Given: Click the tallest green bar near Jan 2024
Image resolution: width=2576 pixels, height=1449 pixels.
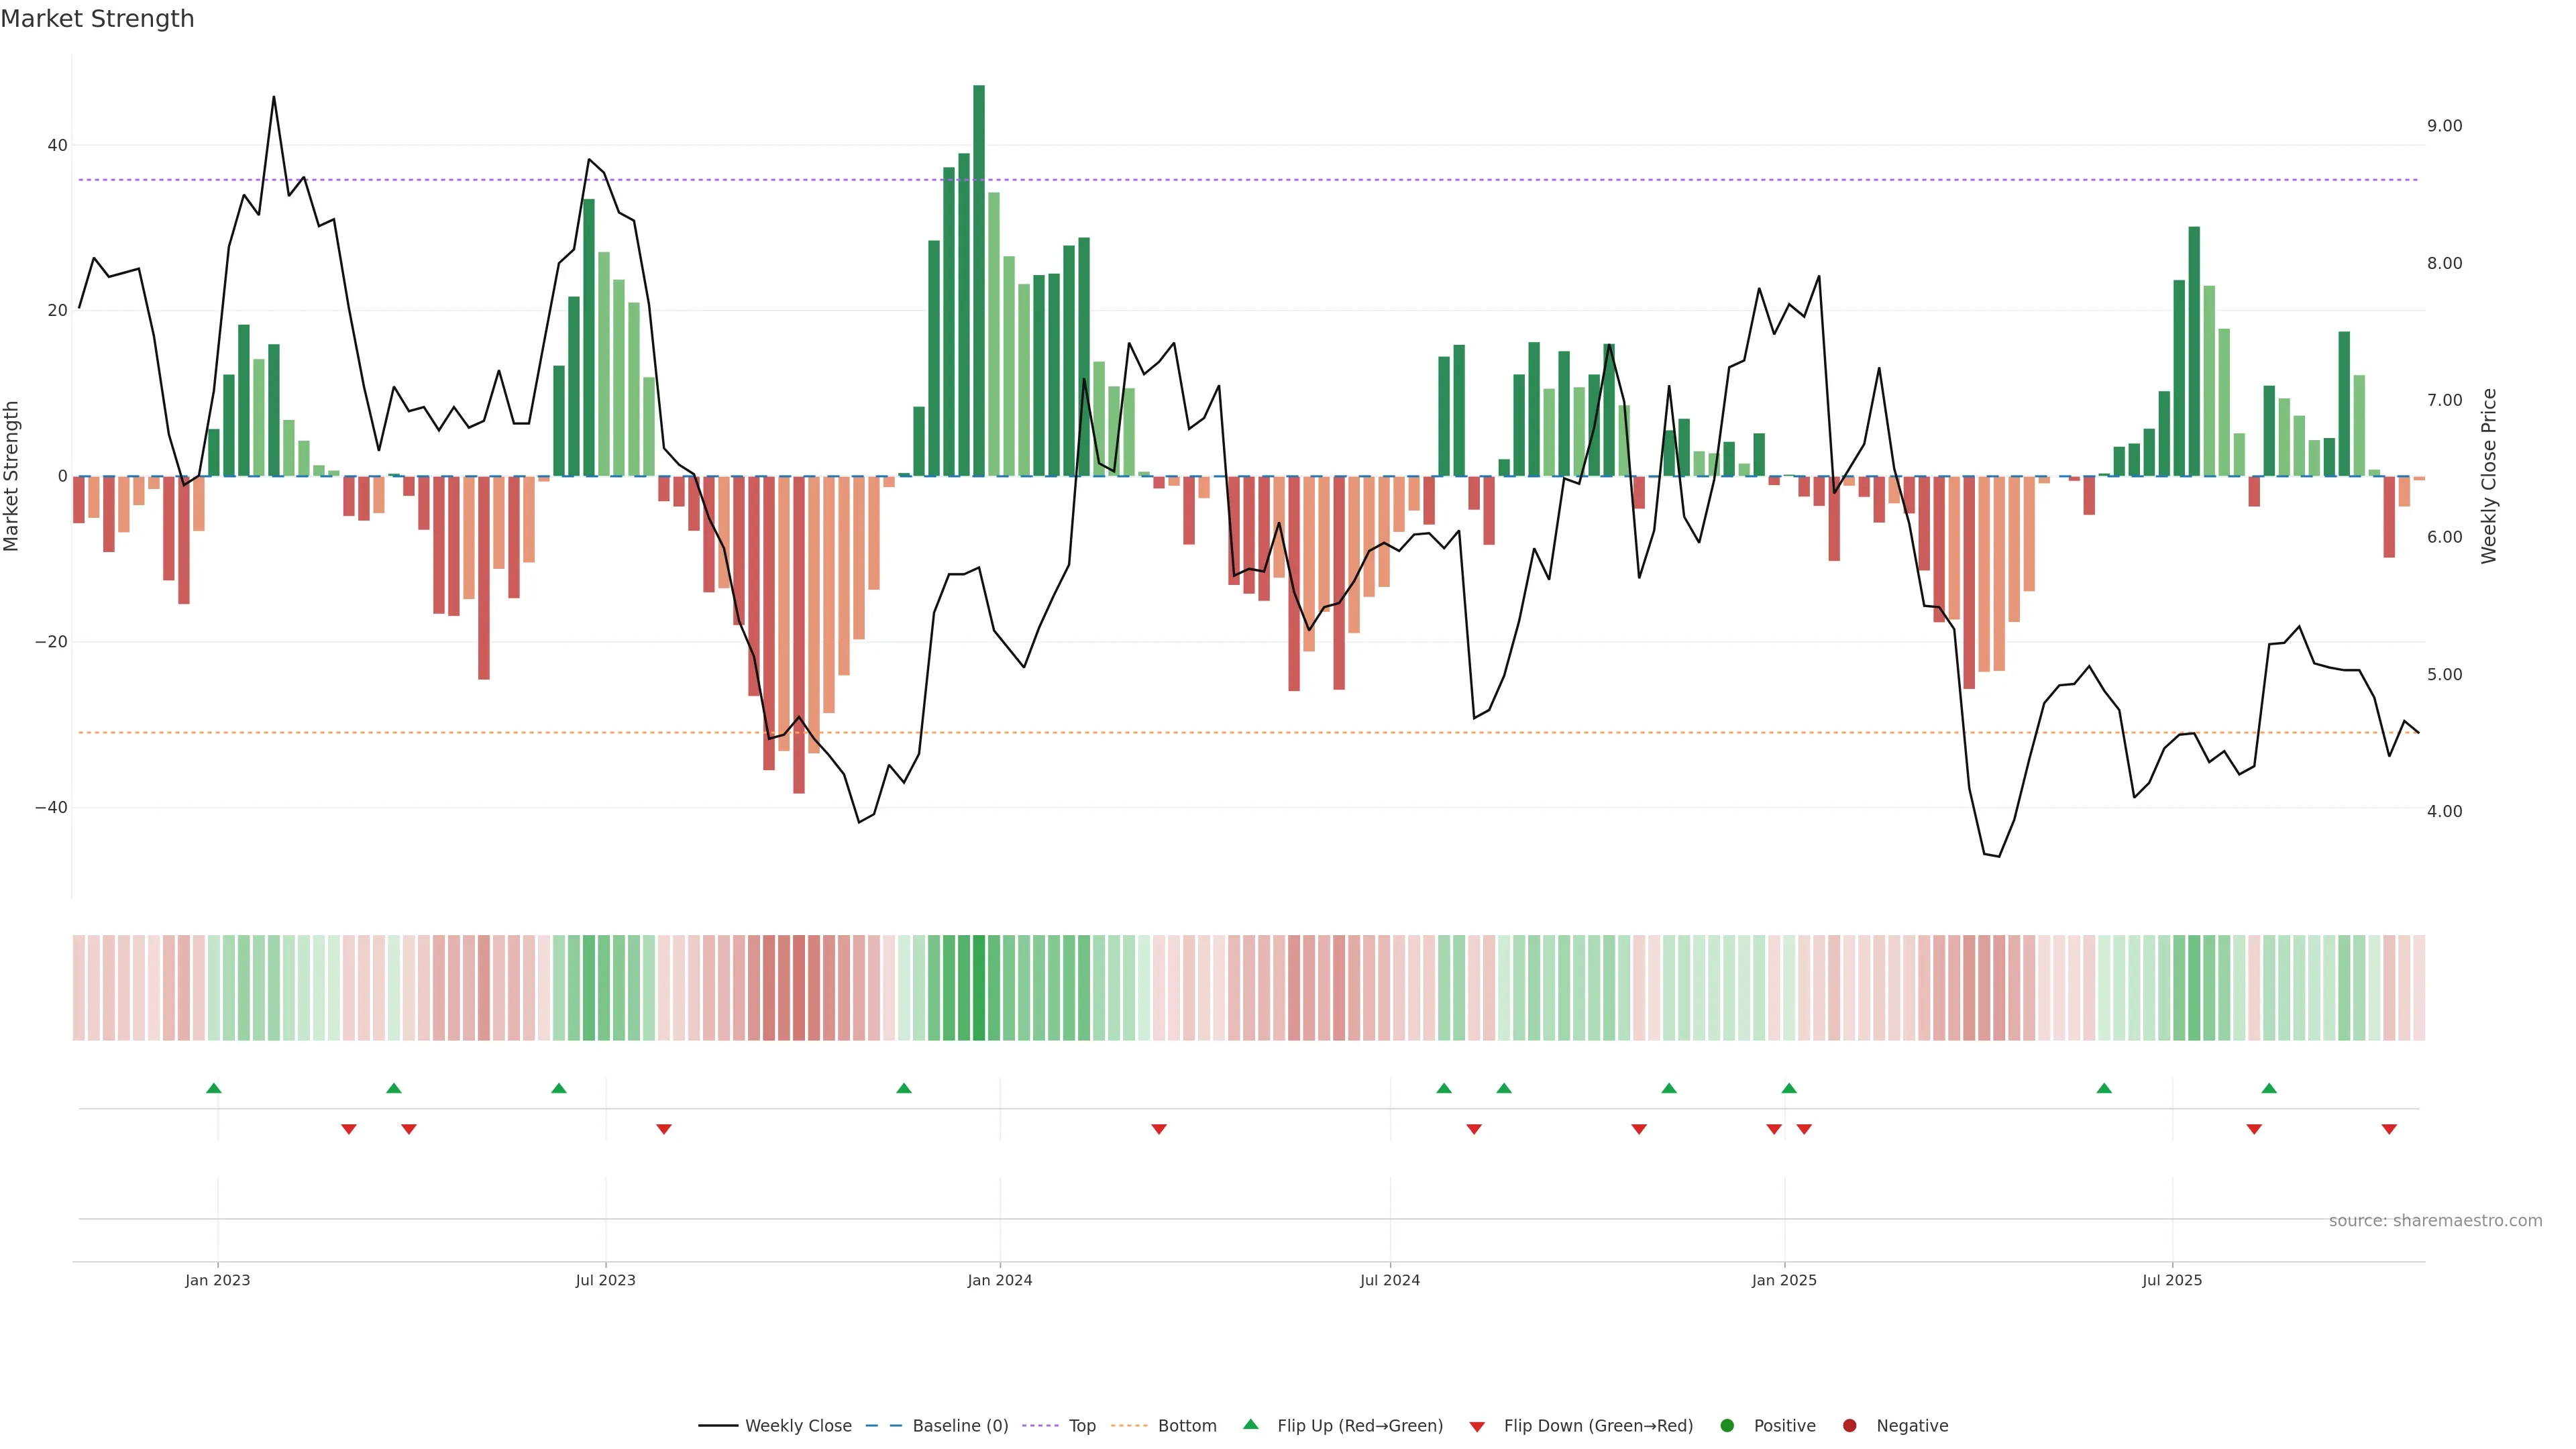Looking at the screenshot, I should [x=979, y=280].
